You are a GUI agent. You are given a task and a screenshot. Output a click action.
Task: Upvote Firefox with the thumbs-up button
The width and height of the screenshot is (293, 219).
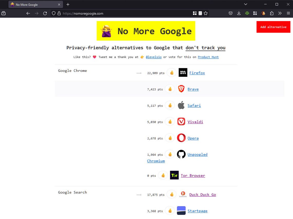point(172,73)
